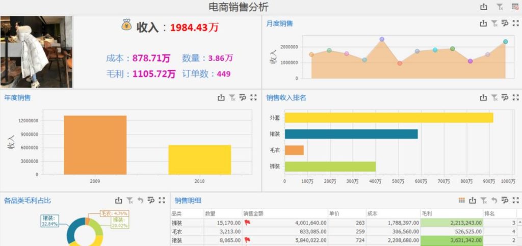Open data inspection for 年度销售 panel
This screenshot has width=522, height=246.
(x=243, y=97)
